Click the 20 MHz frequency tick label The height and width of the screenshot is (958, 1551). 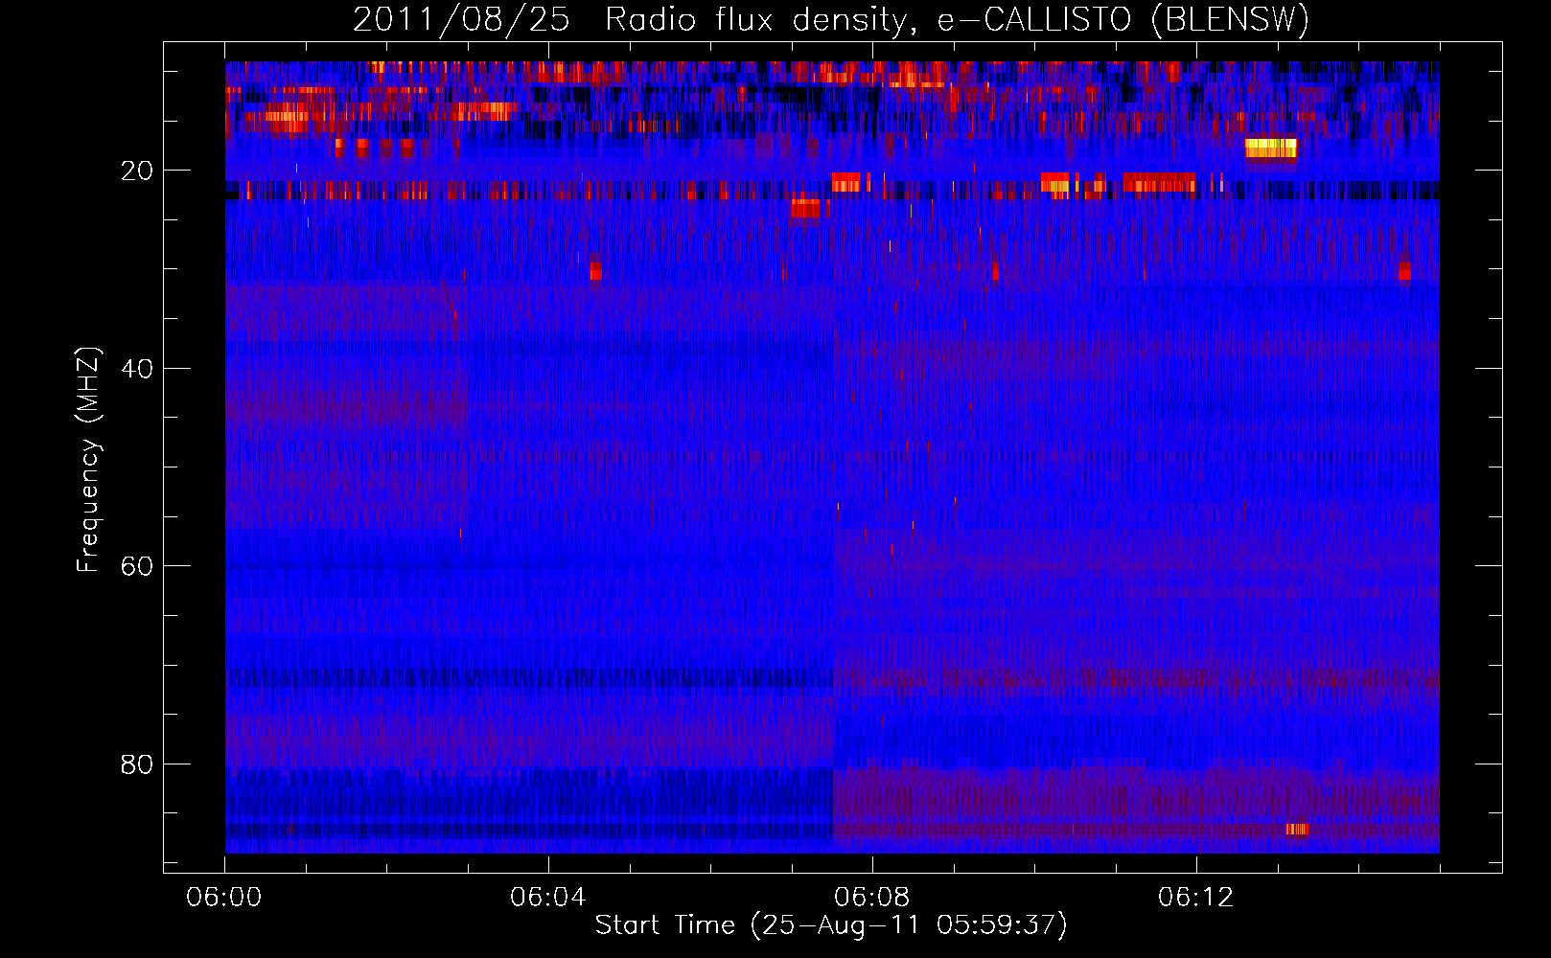pyautogui.click(x=137, y=171)
